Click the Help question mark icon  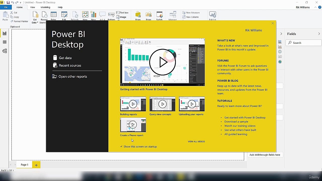[x=320, y=7]
